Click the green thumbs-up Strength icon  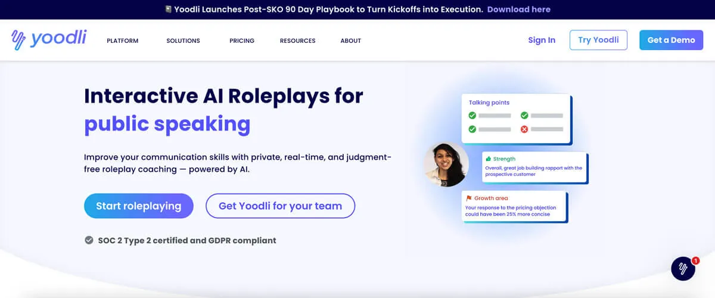coord(488,159)
